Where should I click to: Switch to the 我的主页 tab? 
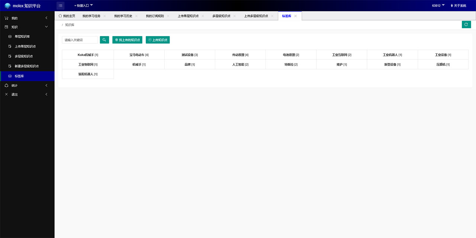click(67, 16)
